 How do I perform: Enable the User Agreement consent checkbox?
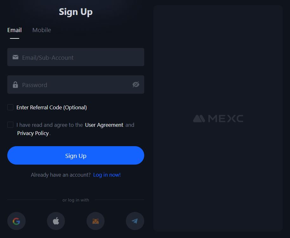(x=10, y=125)
